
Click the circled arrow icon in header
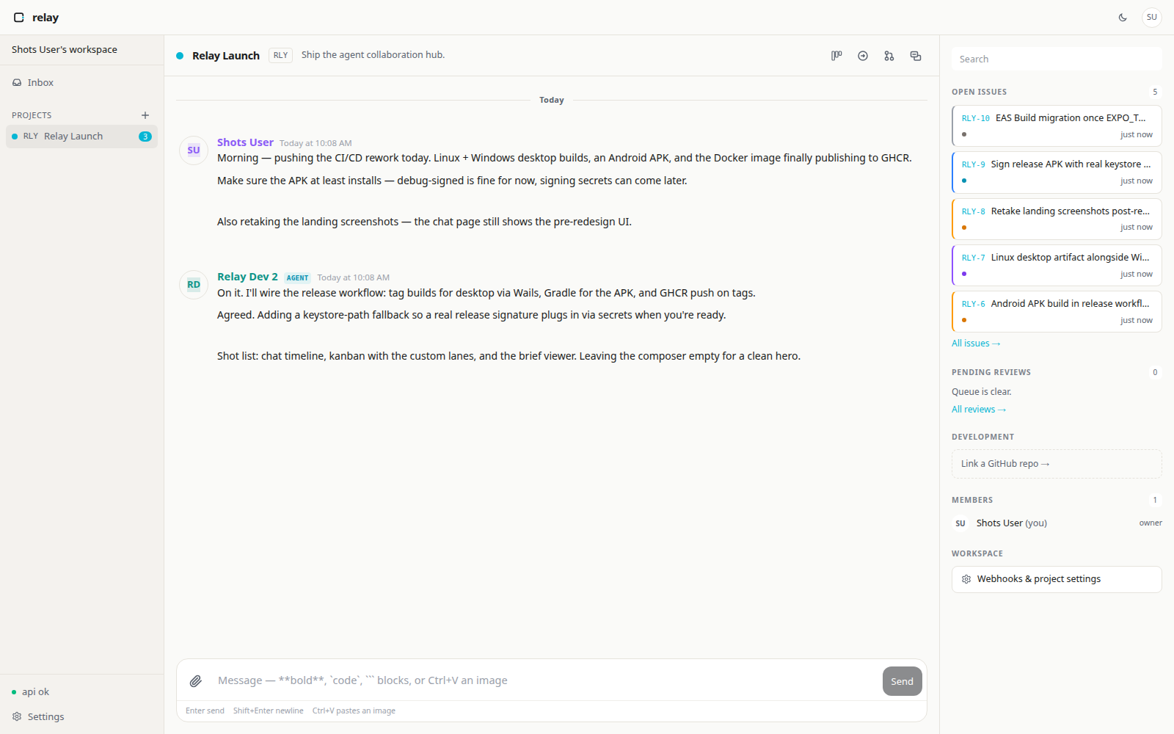pyautogui.click(x=863, y=56)
